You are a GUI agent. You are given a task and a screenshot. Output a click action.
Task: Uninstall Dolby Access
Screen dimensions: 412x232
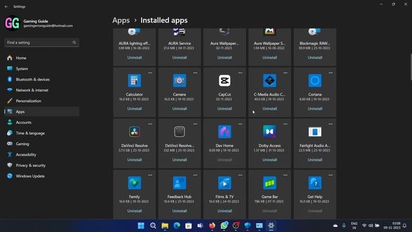pos(270,160)
